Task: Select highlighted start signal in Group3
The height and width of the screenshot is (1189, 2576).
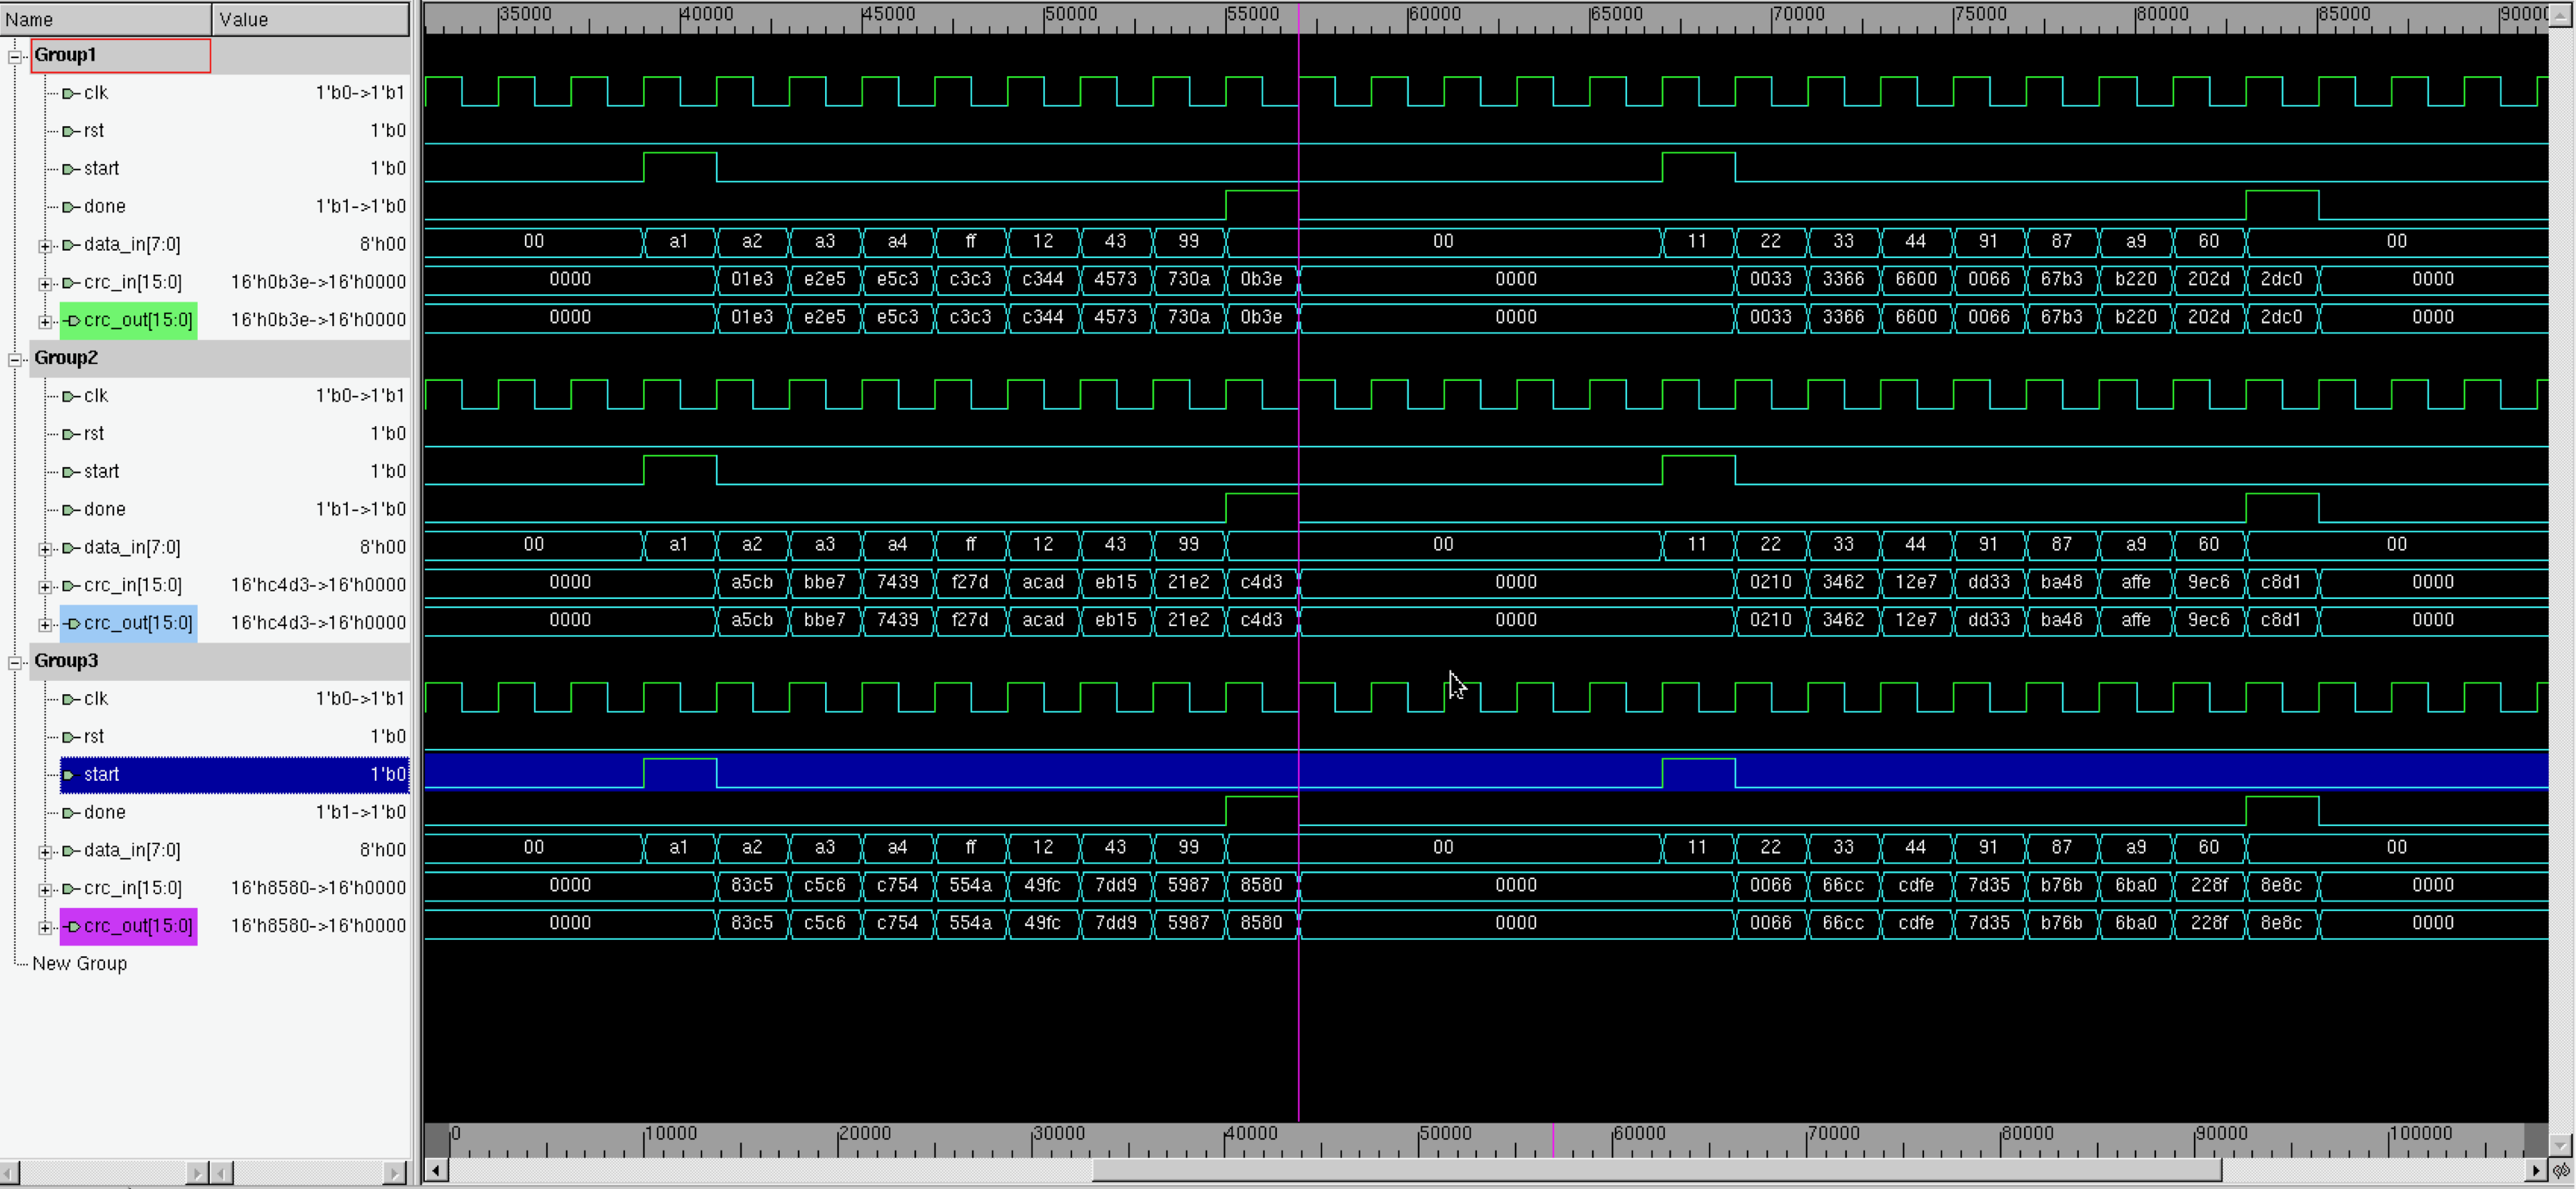Action: [234, 774]
